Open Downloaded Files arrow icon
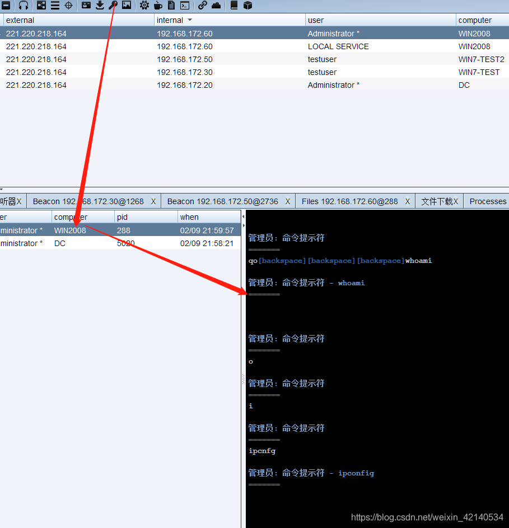 (100, 5)
